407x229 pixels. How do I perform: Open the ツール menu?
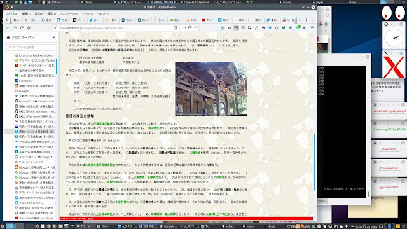click(x=86, y=13)
